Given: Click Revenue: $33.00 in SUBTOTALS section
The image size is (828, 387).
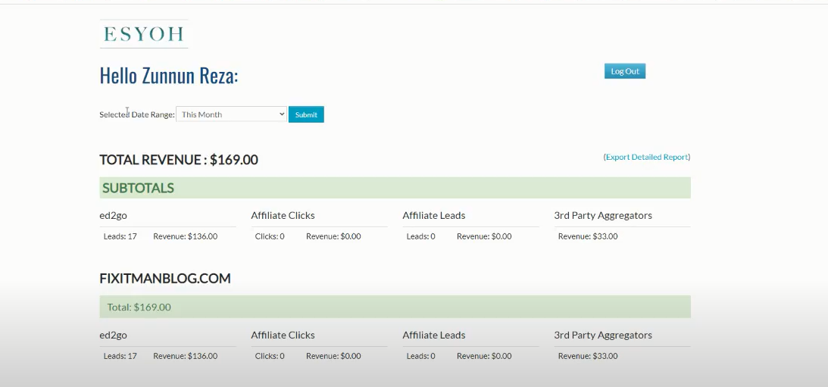Looking at the screenshot, I should click(588, 236).
